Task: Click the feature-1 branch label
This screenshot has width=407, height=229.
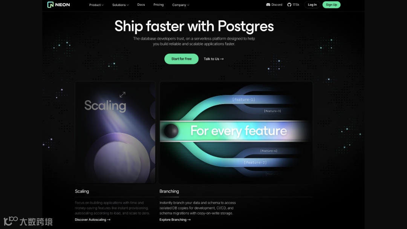Action: (243, 99)
